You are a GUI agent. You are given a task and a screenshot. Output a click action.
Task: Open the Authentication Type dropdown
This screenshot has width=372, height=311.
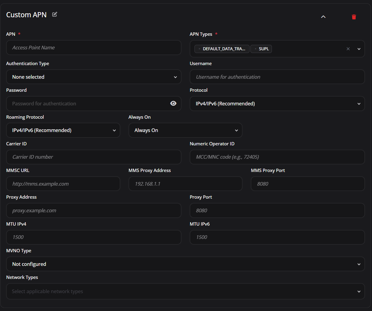(94, 77)
